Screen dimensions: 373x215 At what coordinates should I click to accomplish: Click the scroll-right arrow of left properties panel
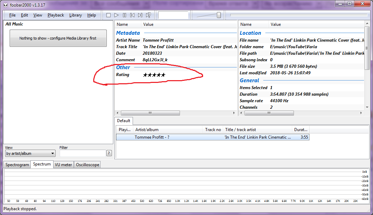(x=234, y=113)
